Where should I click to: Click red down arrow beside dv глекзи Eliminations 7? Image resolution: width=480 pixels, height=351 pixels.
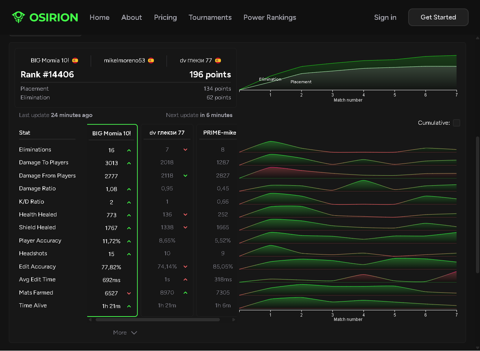click(x=185, y=149)
